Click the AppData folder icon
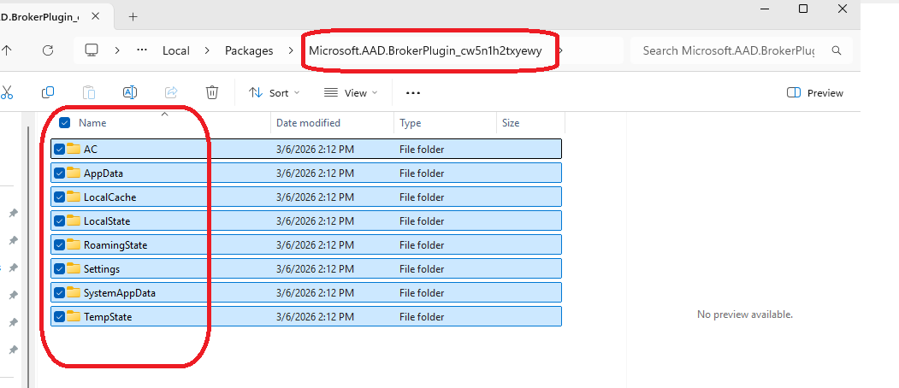 (x=74, y=173)
